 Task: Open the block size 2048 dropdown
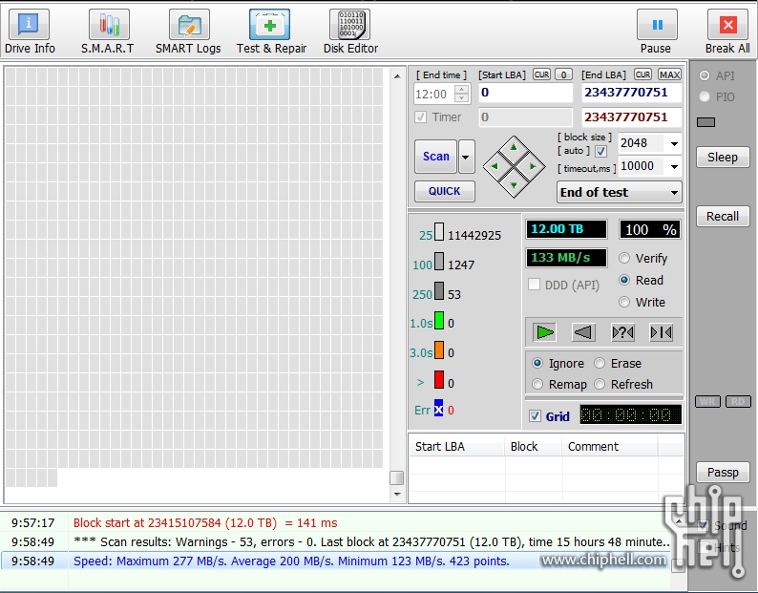coord(674,143)
